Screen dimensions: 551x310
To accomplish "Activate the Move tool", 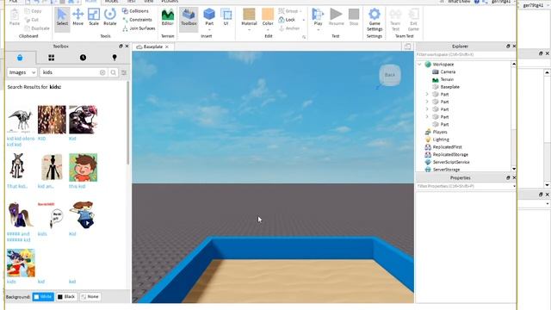I will point(78,17).
